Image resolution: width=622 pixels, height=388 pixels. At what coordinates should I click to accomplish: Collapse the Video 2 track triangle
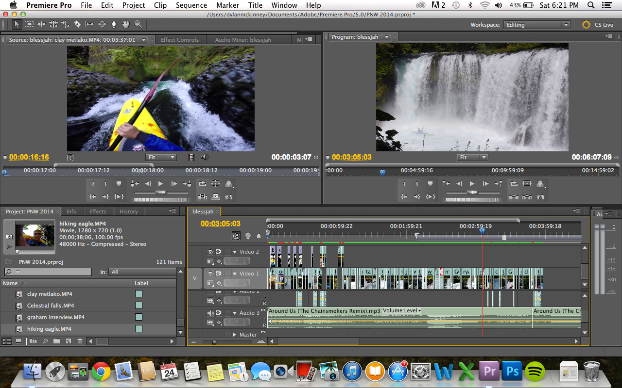coord(235,252)
